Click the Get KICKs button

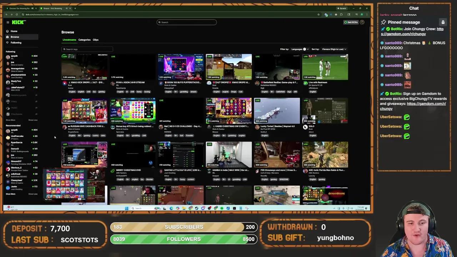(x=351, y=22)
